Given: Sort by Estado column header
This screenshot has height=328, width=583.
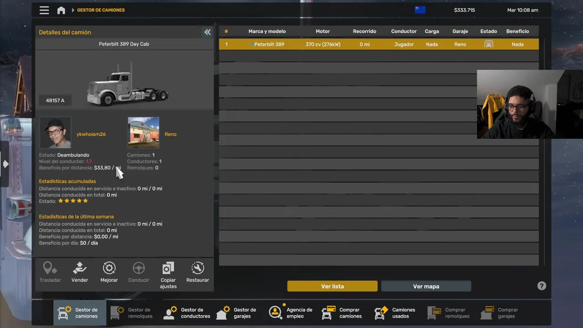Looking at the screenshot, I should point(489,31).
